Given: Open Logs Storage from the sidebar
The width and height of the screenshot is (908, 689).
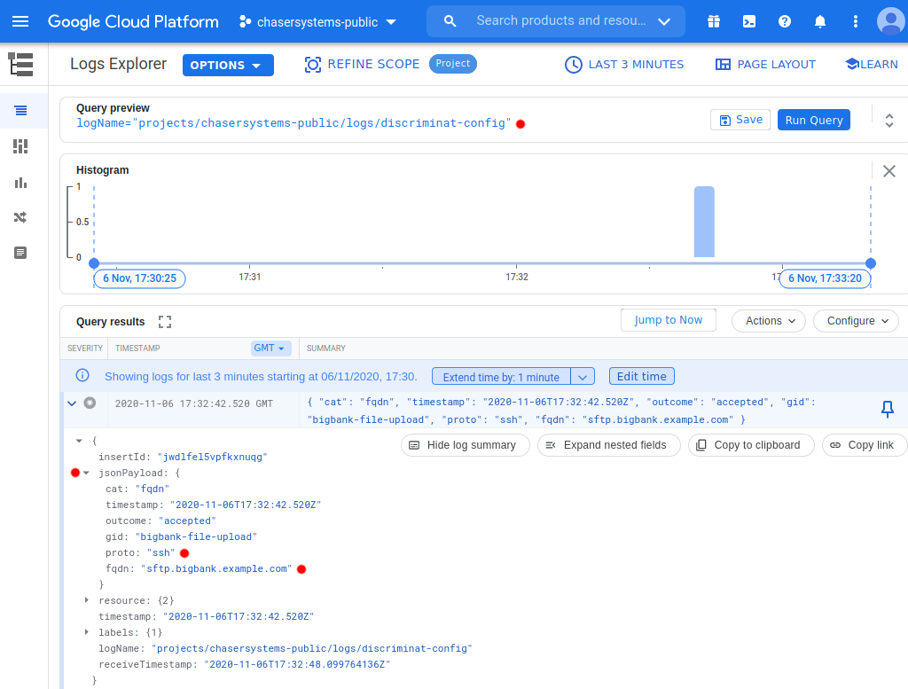Looking at the screenshot, I should pos(20,253).
